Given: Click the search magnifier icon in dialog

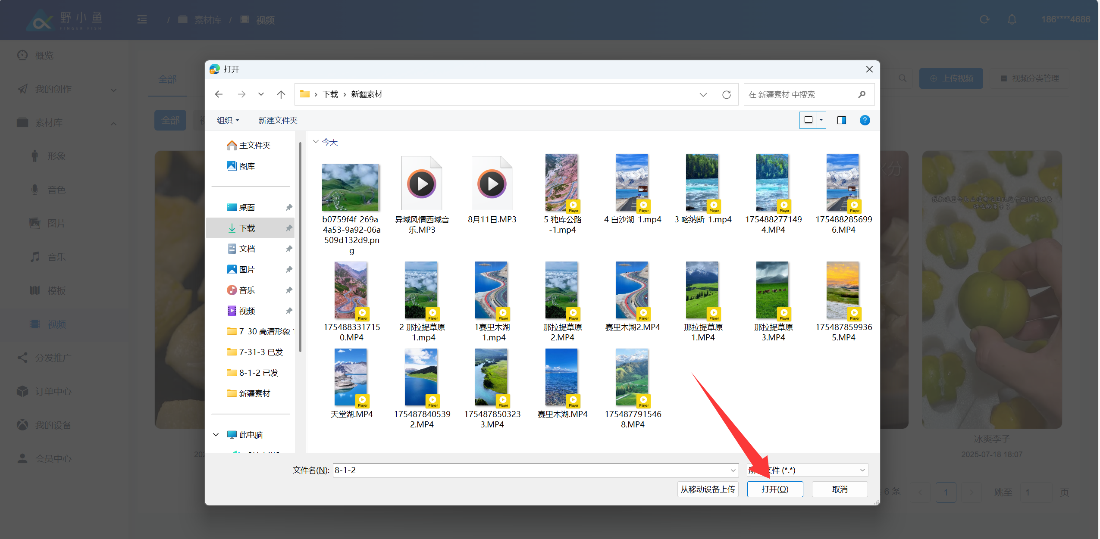Looking at the screenshot, I should [x=862, y=94].
